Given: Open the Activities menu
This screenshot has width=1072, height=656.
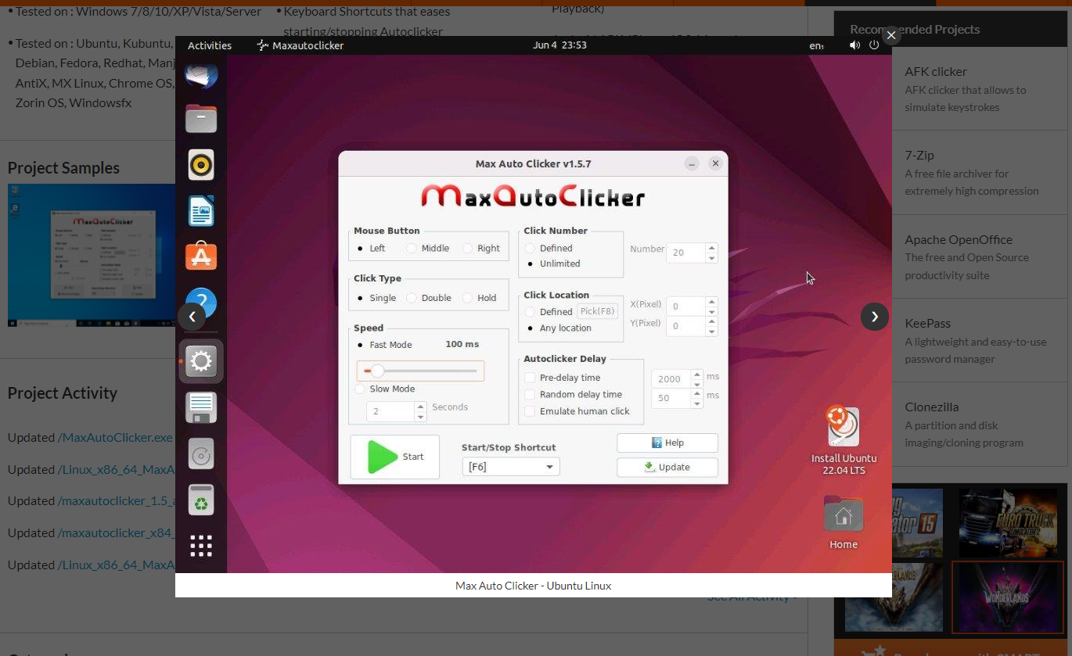Looking at the screenshot, I should click(209, 45).
